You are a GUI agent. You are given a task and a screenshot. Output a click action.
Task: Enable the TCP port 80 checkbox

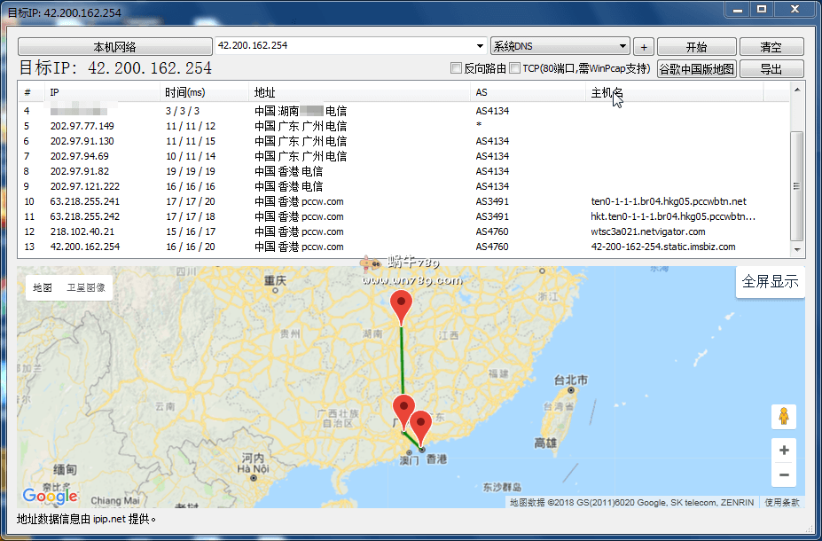tap(515, 68)
